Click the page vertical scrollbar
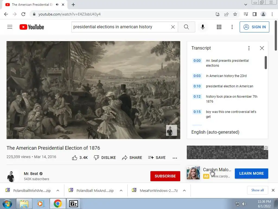This screenshot has width=278, height=209. pos(276,36)
